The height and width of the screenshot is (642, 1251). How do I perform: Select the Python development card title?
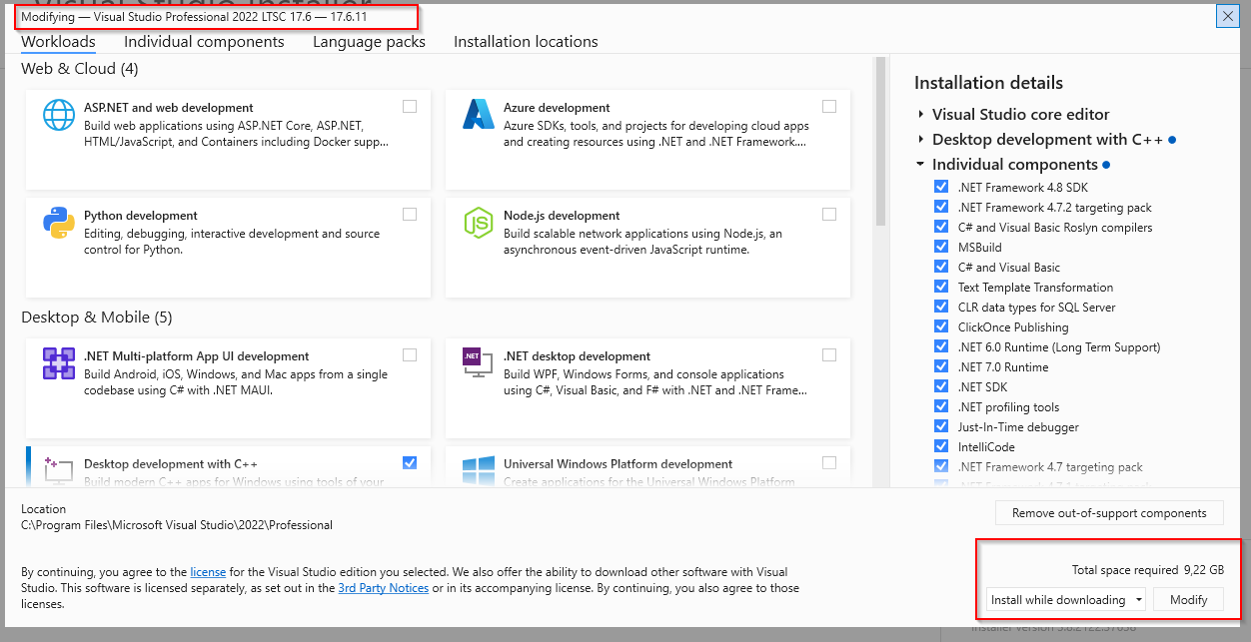[x=141, y=216]
